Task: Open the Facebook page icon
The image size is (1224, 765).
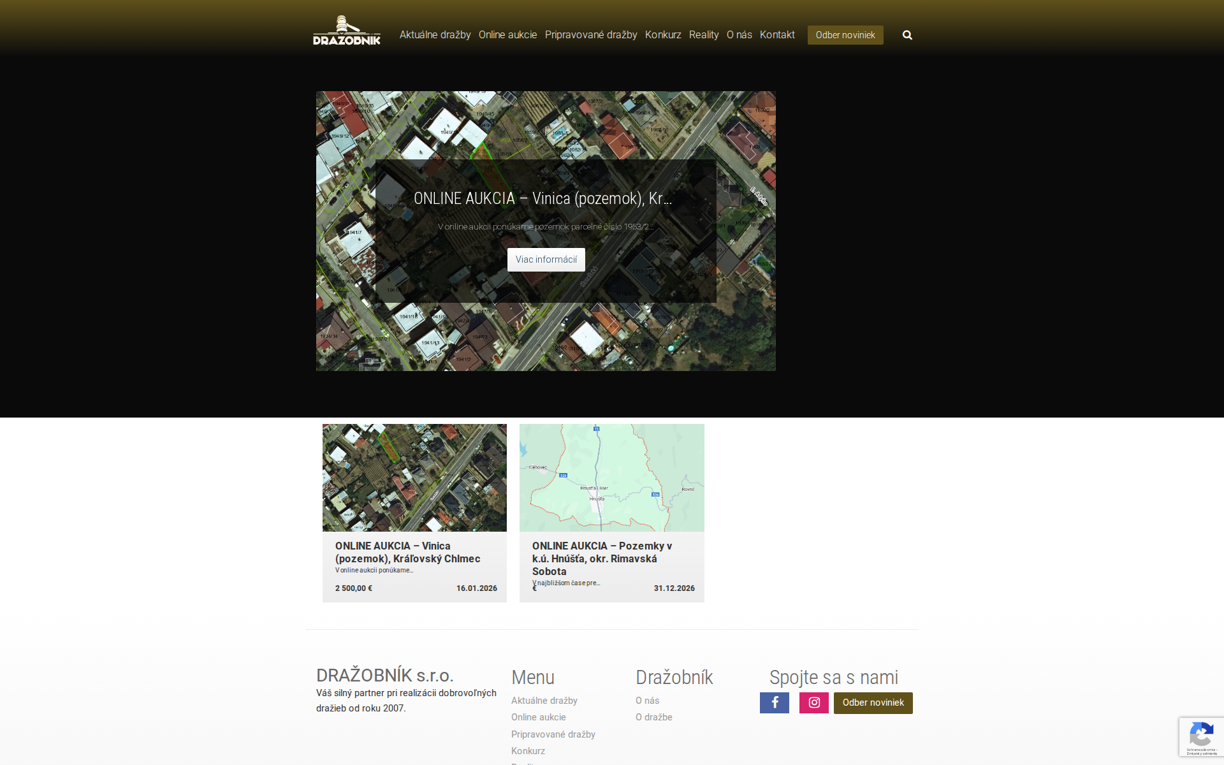Action: point(774,703)
